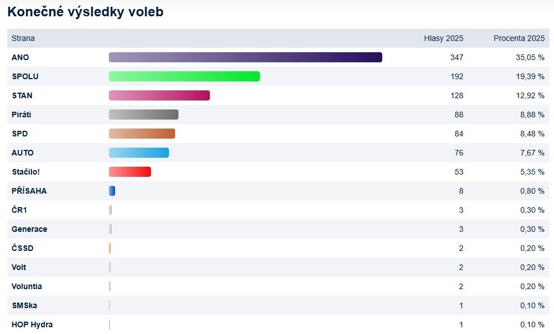Click the Piráti party label
Image resolution: width=554 pixels, height=334 pixels.
22,115
